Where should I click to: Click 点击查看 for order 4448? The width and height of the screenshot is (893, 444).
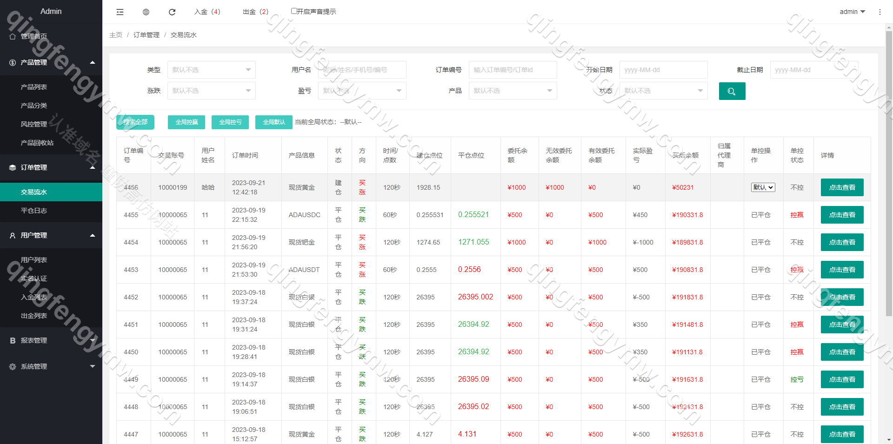tap(842, 407)
